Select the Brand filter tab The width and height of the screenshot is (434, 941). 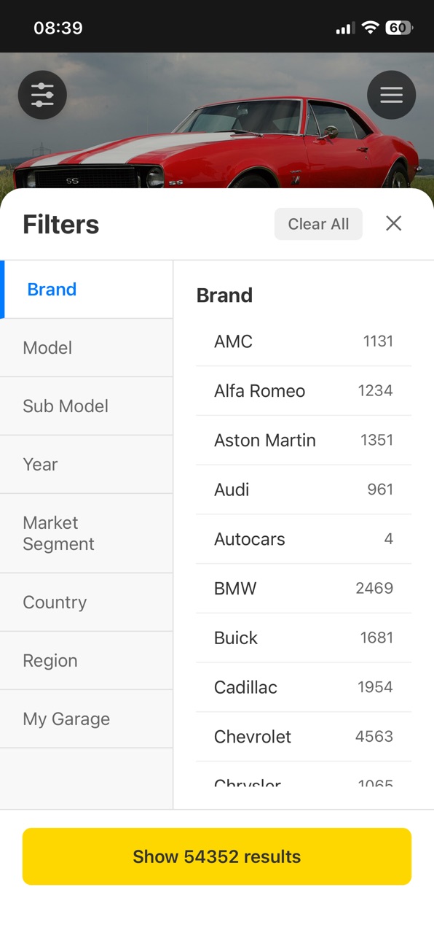87,290
